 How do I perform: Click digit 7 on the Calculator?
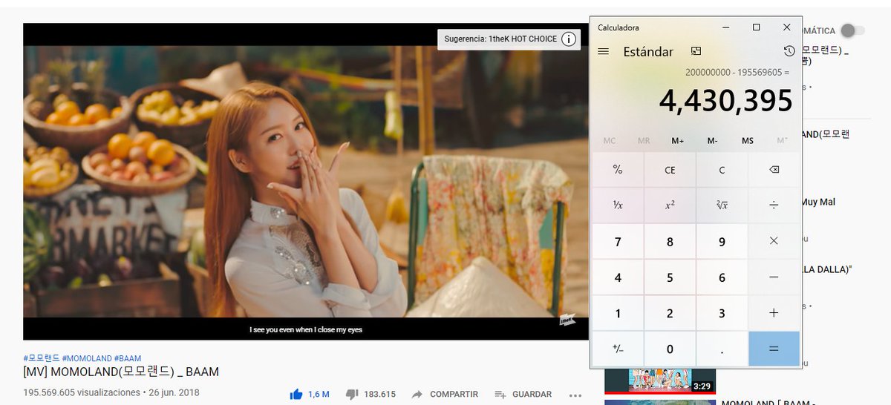[618, 241]
